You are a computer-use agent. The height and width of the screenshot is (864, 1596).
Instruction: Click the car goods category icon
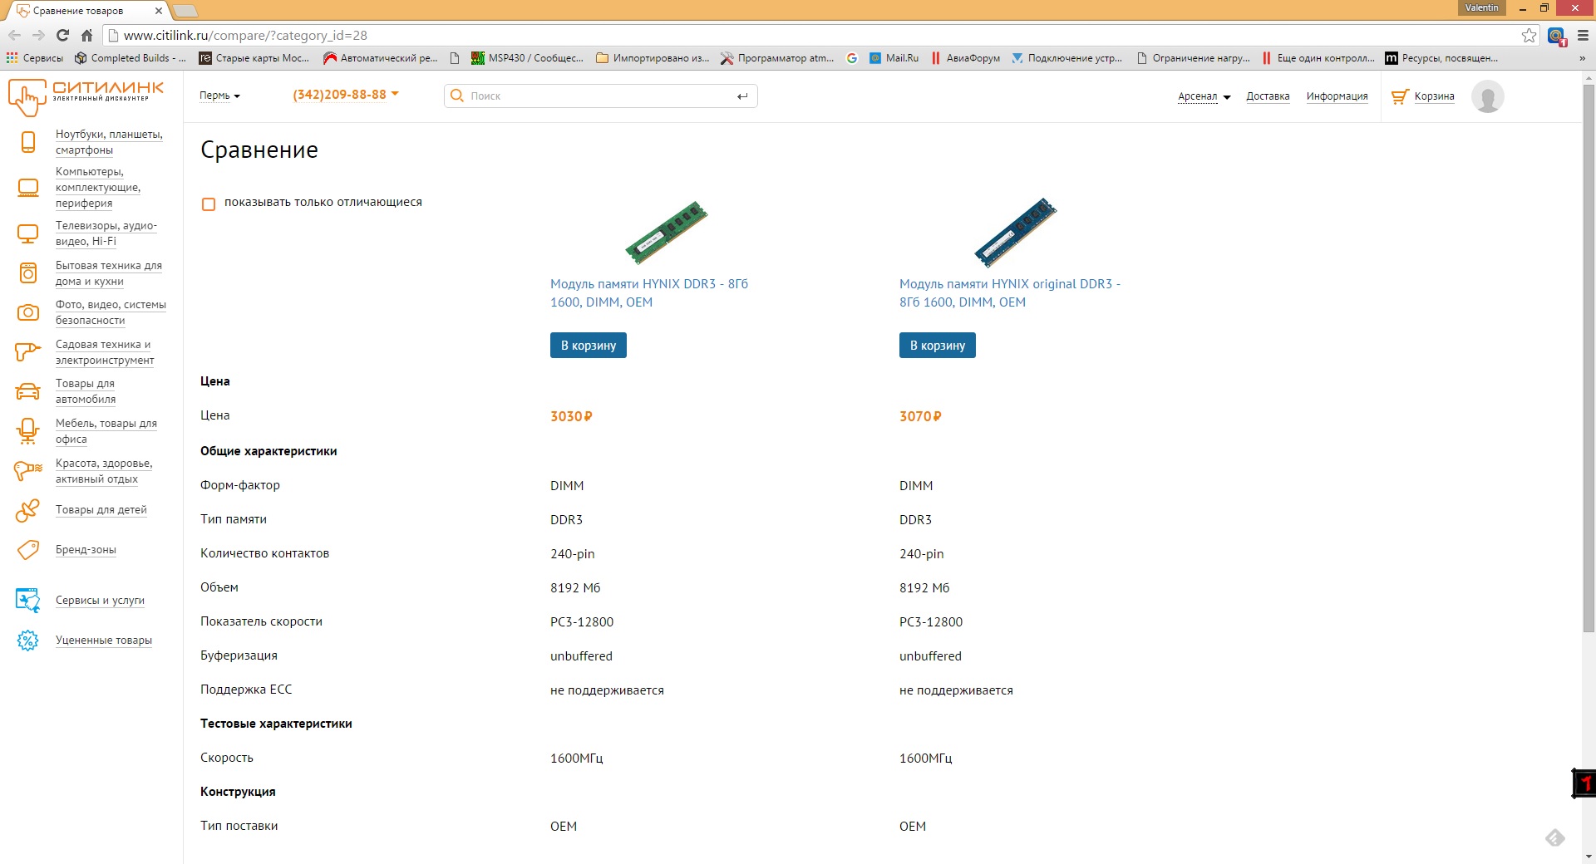point(27,391)
